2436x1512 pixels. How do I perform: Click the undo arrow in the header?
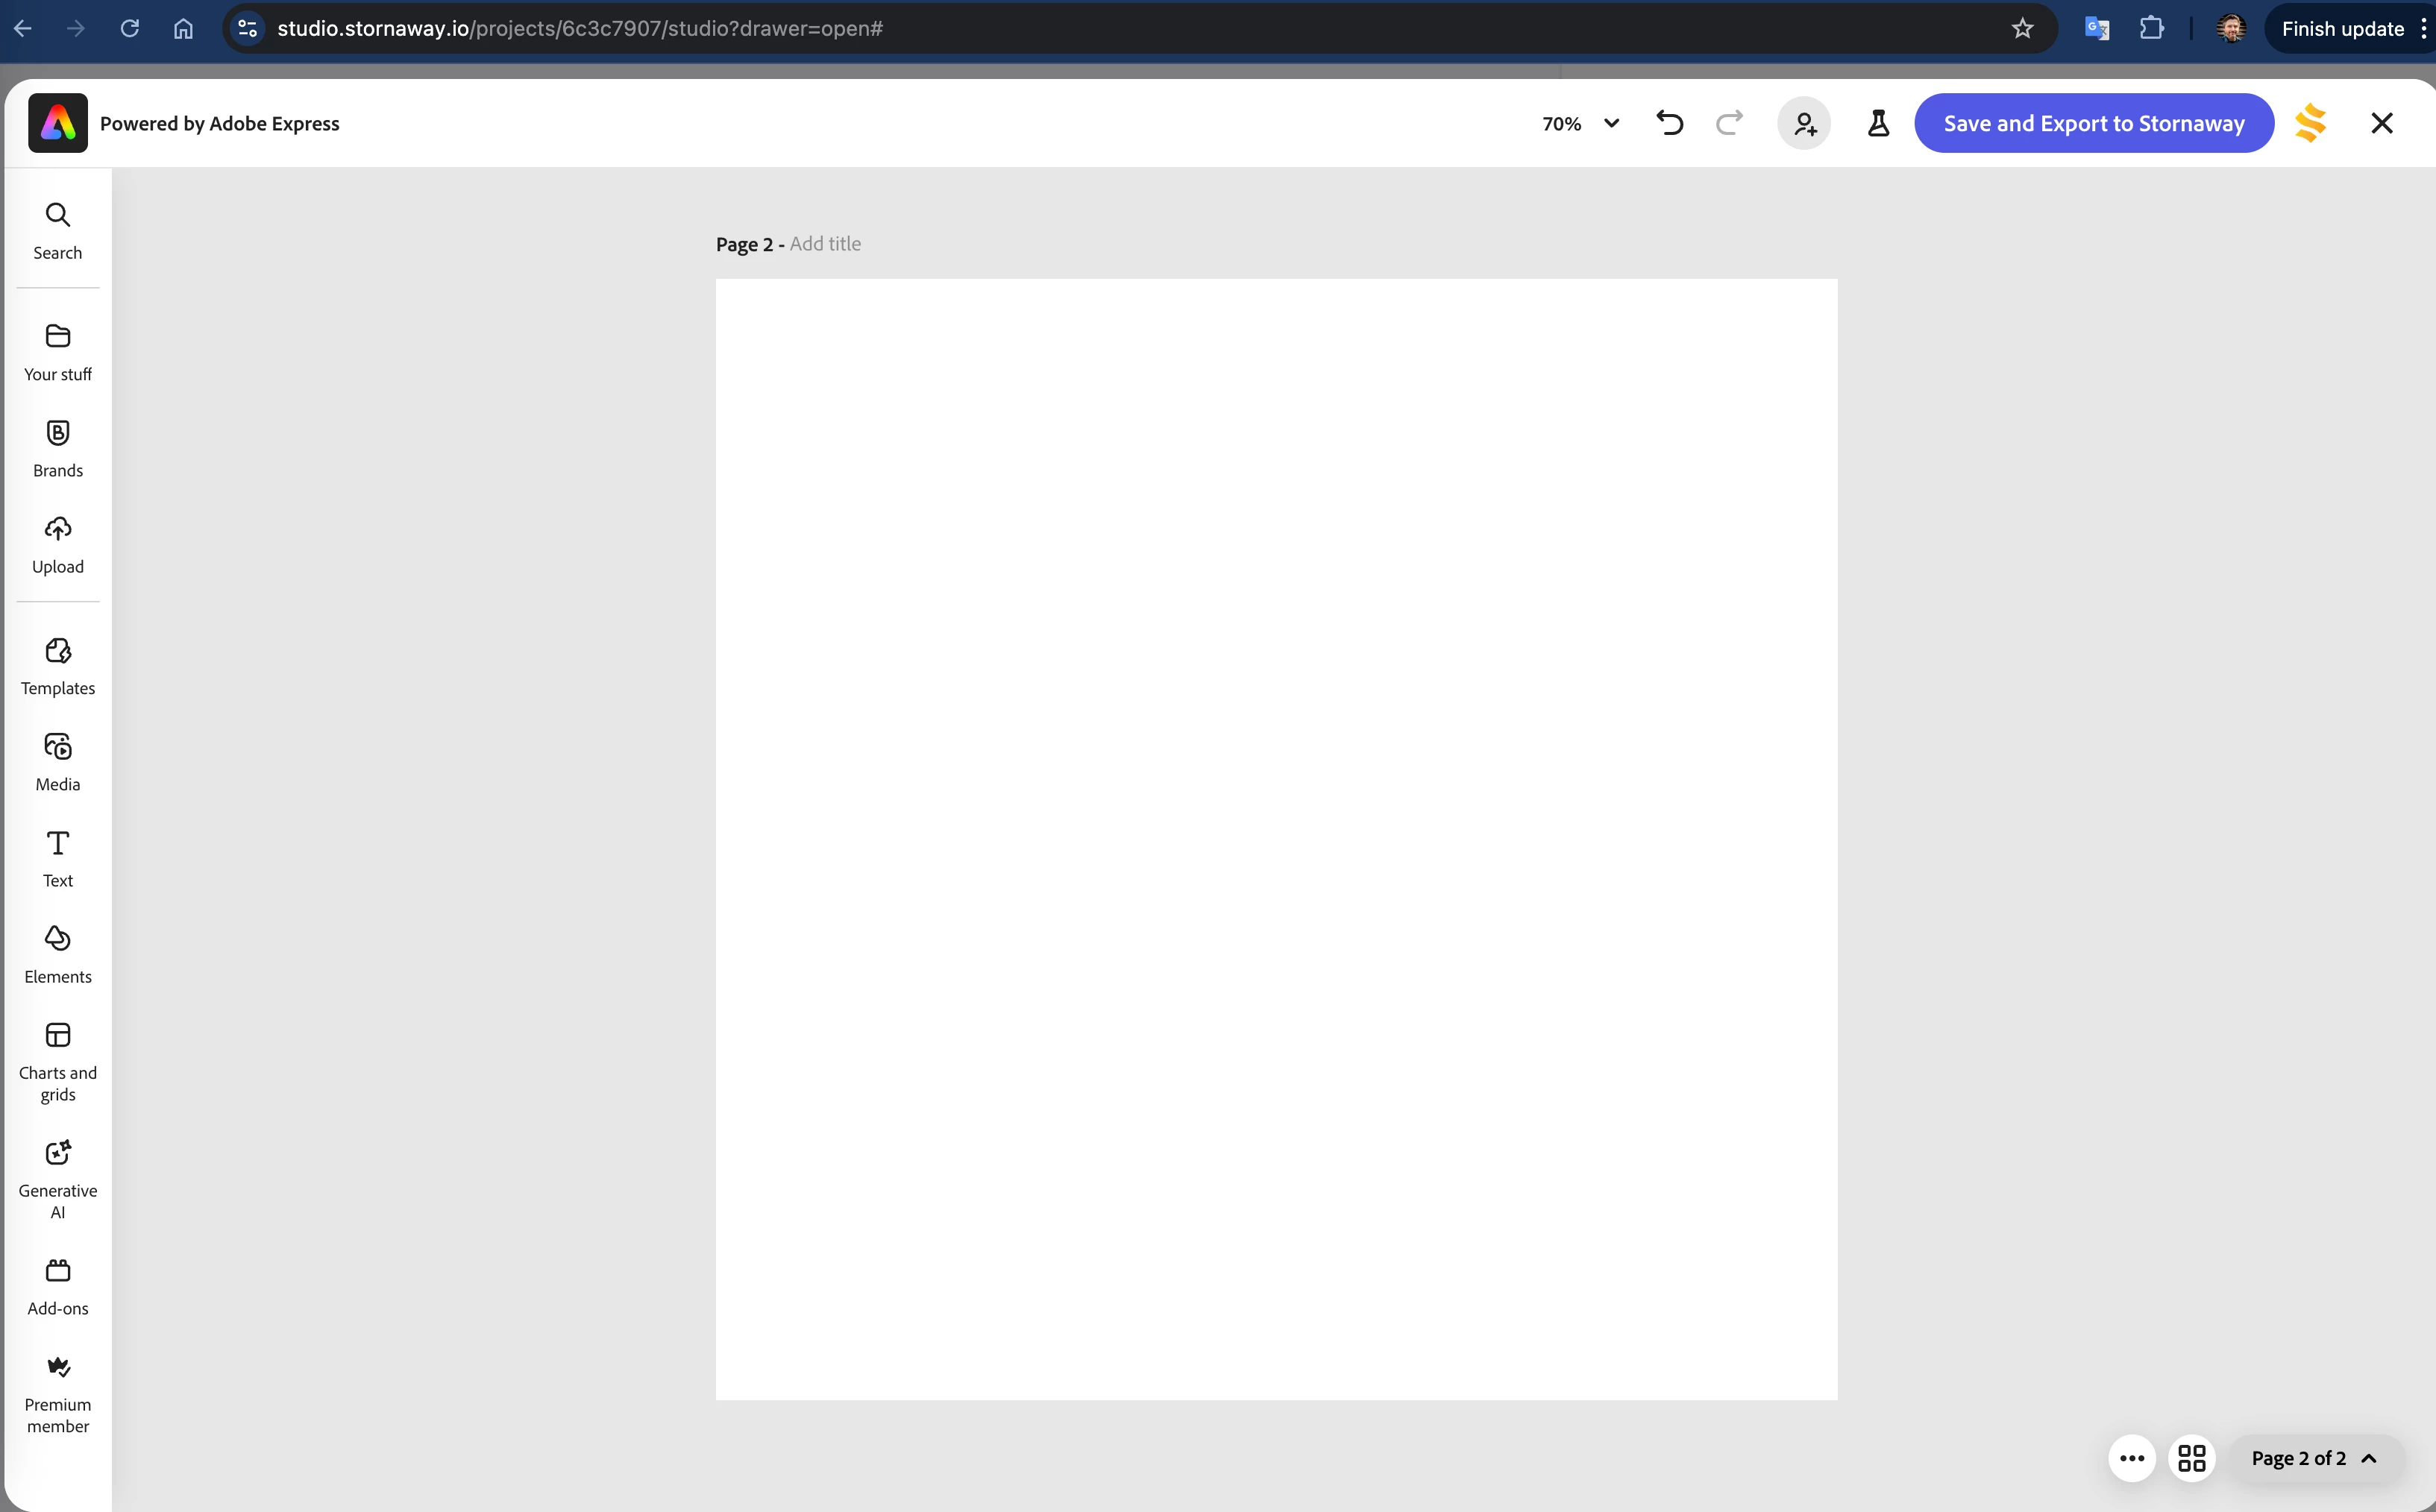[1670, 123]
